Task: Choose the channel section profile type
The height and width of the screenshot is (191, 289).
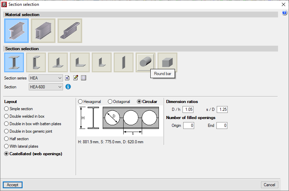Action: [36, 62]
